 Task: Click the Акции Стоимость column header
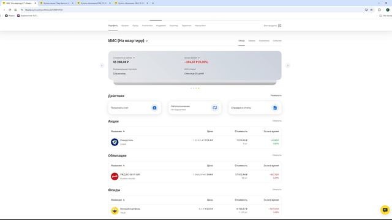pyautogui.click(x=241, y=131)
